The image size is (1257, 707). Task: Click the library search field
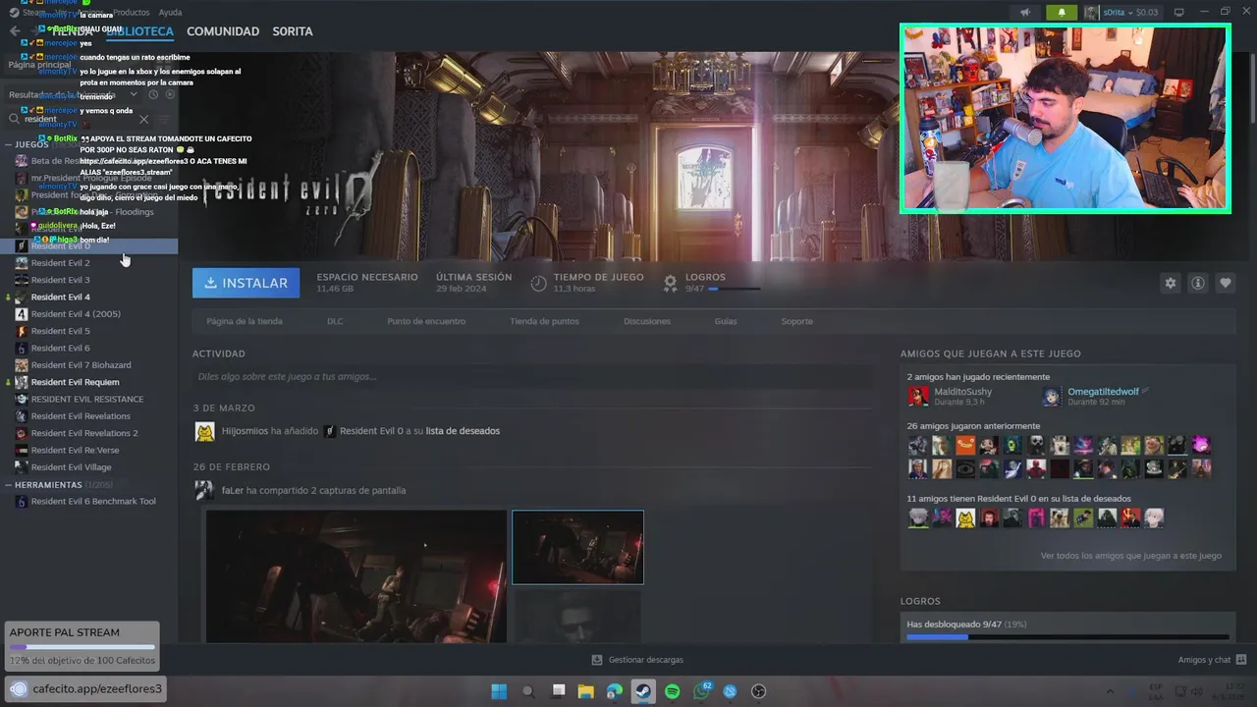point(79,119)
